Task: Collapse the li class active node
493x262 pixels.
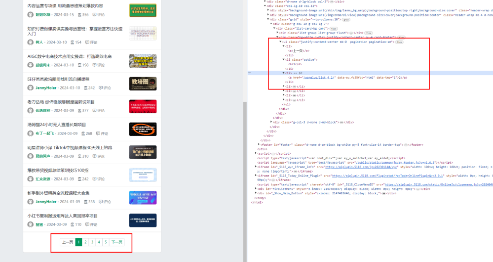Action: point(284,59)
